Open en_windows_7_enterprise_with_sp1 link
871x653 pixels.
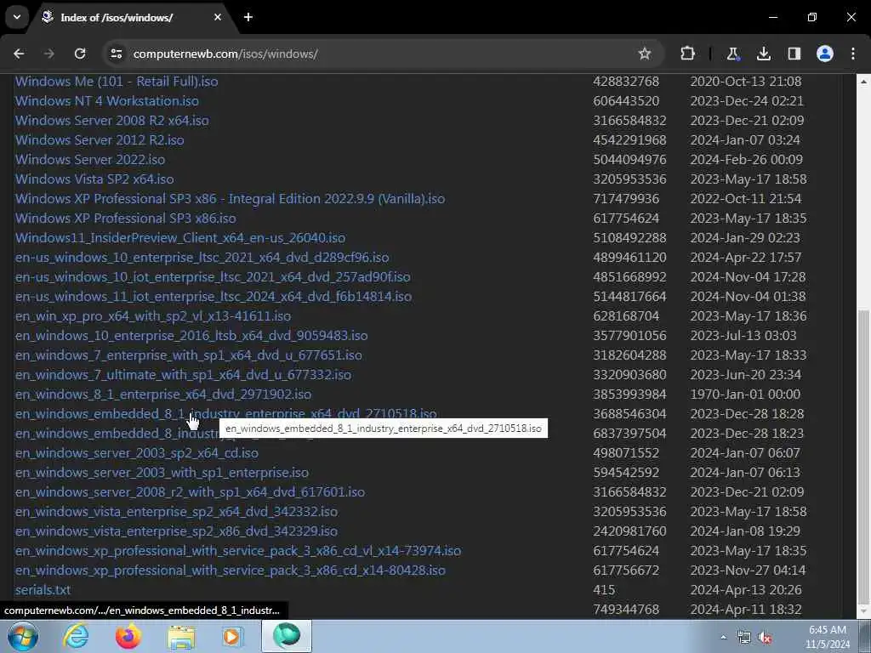click(x=188, y=355)
